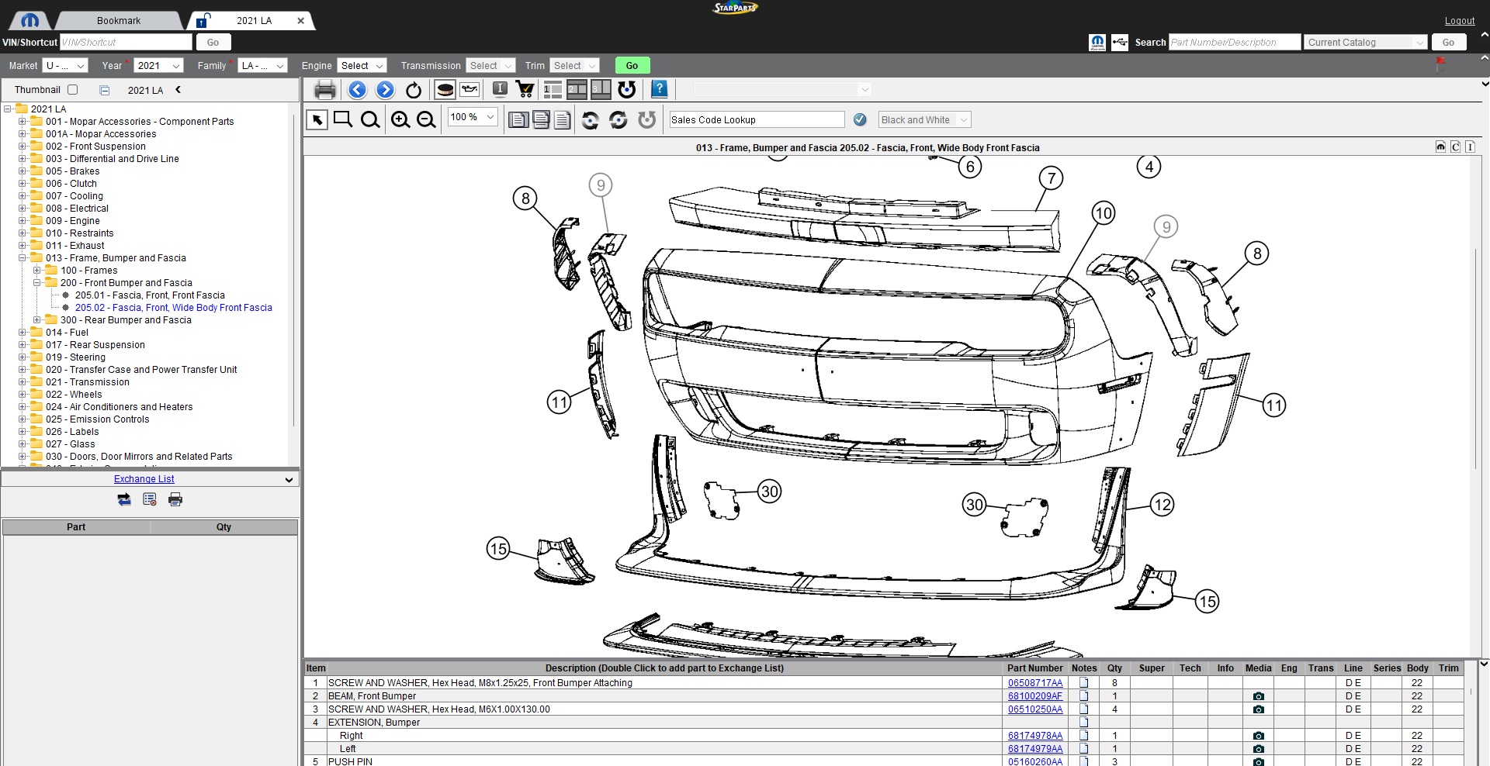
Task: Open the camera media icon for BEAM, Front Bumper
Action: 1258,696
